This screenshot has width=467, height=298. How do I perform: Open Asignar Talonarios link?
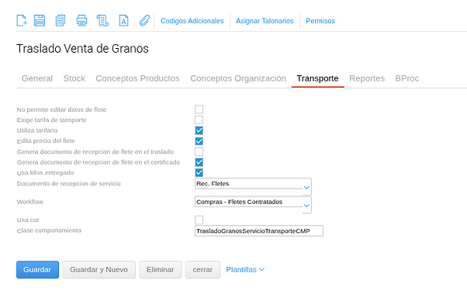265,21
